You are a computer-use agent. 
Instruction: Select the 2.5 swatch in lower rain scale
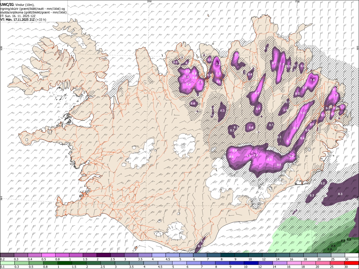click(x=107, y=263)
